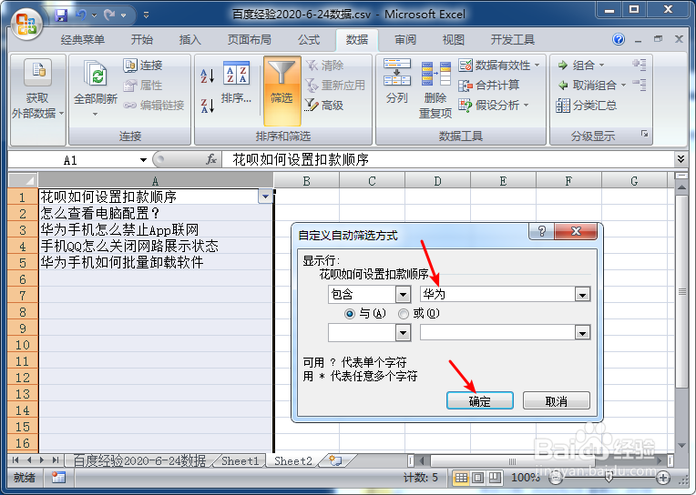Open the 经典菜单 tab

coord(83,40)
